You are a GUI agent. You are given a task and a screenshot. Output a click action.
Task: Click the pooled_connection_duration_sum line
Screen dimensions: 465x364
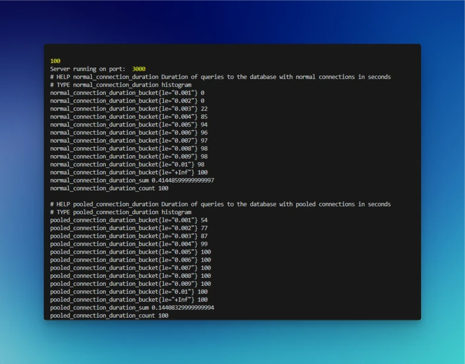pos(132,308)
